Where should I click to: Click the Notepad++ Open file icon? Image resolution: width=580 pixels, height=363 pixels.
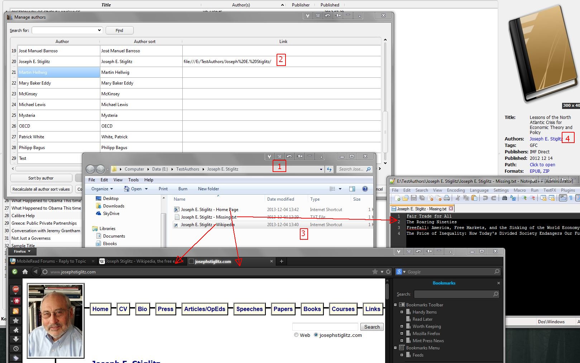point(406,198)
